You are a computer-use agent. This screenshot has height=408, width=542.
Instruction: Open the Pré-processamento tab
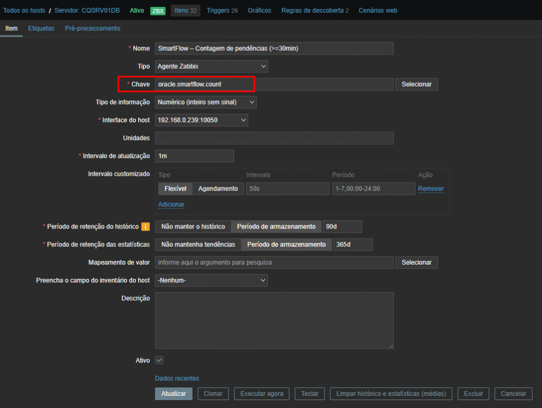click(93, 29)
